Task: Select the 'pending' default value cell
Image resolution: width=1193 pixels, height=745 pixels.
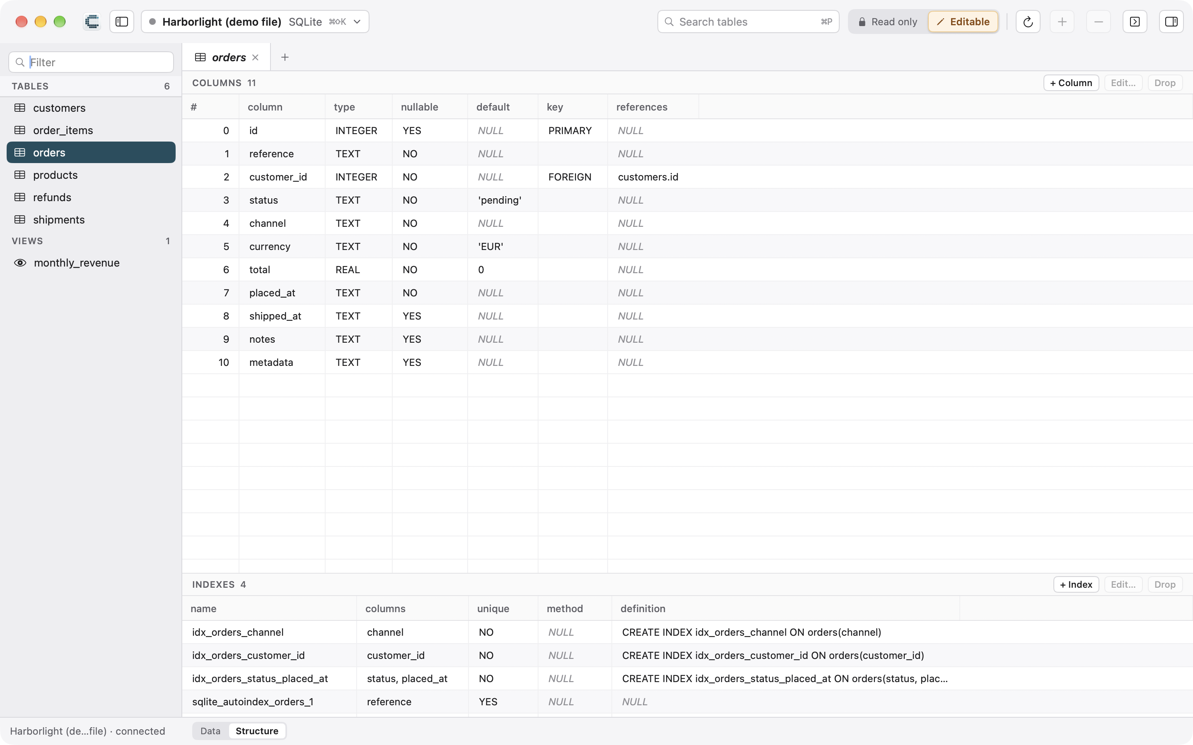Action: click(x=503, y=200)
